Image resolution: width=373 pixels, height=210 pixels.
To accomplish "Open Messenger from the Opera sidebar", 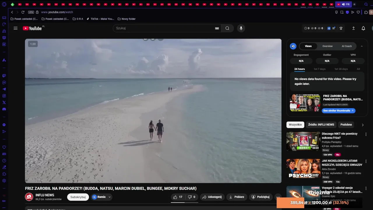I will 4,83.
